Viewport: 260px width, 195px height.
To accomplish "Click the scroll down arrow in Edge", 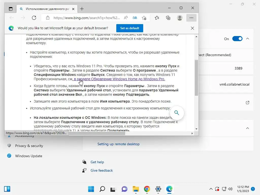I will pos(196,129).
